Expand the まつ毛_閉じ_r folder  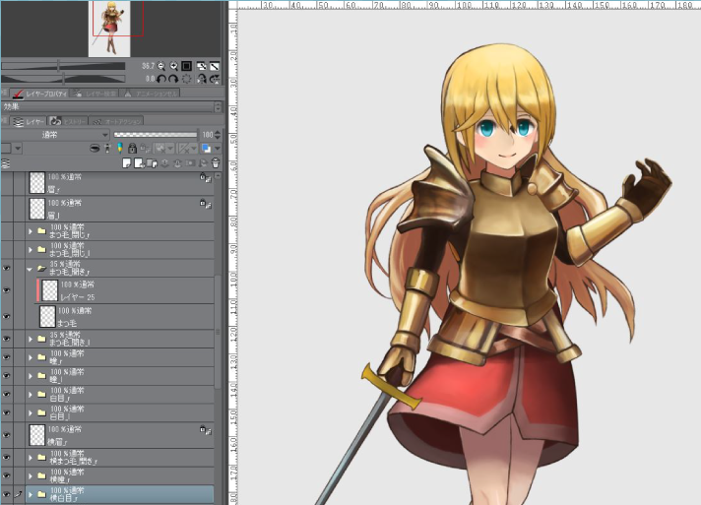point(31,231)
